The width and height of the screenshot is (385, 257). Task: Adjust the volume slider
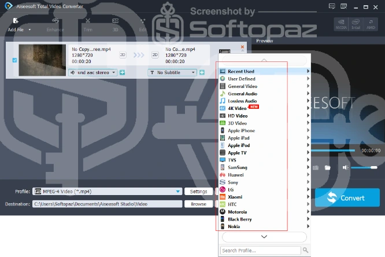pyautogui.click(x=364, y=167)
